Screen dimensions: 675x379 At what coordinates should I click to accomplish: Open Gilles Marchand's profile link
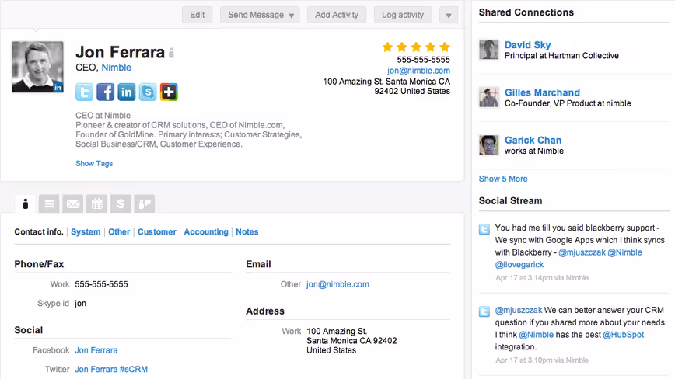tap(543, 92)
